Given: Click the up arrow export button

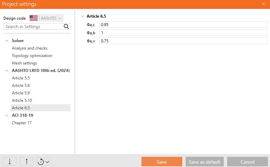Looking at the screenshot, I should click(x=27, y=162).
